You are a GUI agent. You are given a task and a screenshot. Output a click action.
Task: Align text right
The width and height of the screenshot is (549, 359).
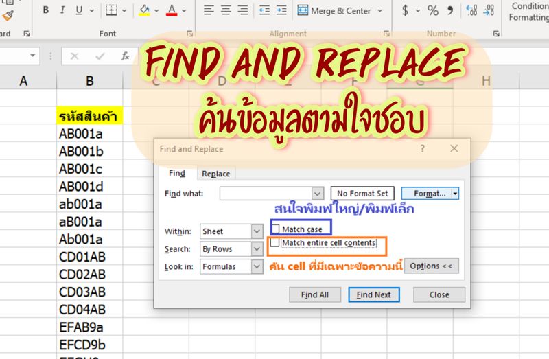243,10
